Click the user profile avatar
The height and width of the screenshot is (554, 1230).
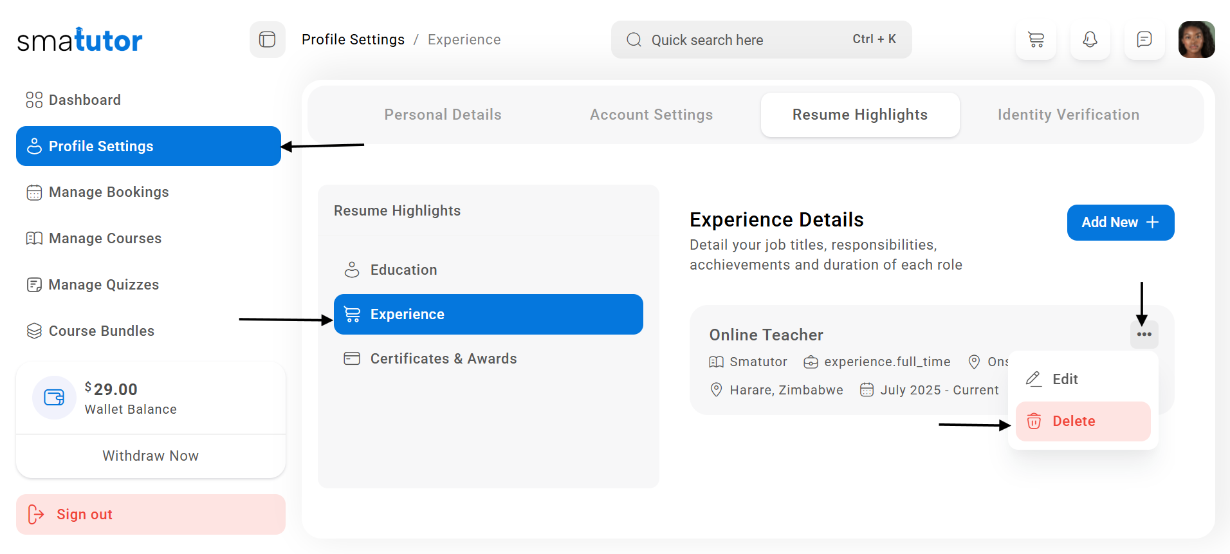click(1196, 40)
